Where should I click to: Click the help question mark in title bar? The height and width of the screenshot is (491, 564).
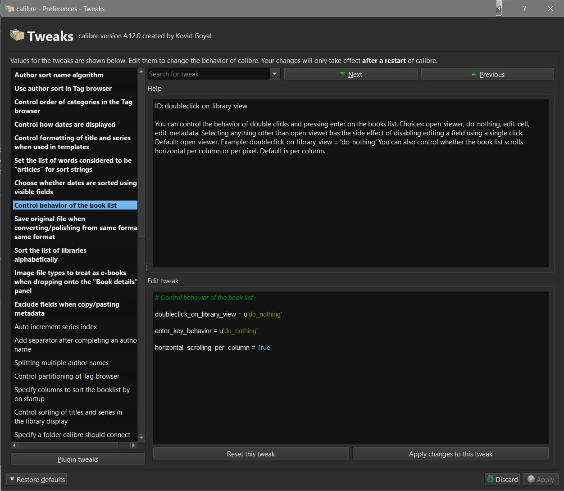(x=524, y=9)
